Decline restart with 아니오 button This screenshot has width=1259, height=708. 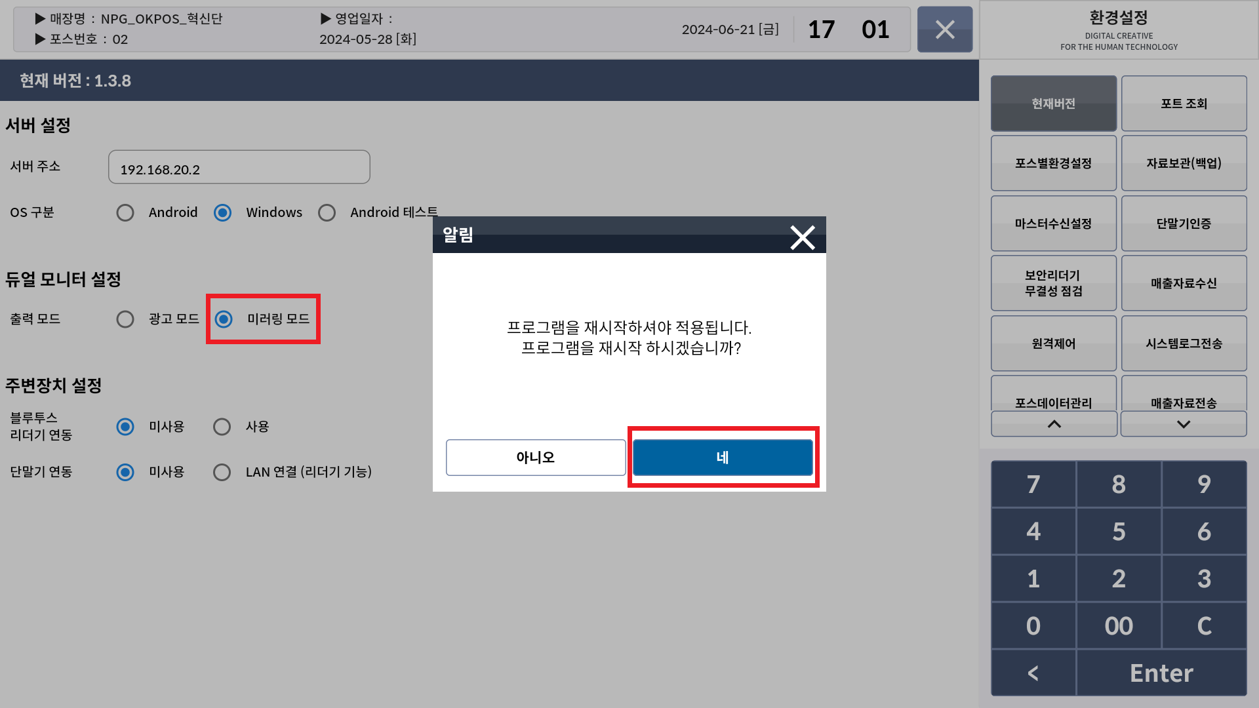[x=536, y=457]
